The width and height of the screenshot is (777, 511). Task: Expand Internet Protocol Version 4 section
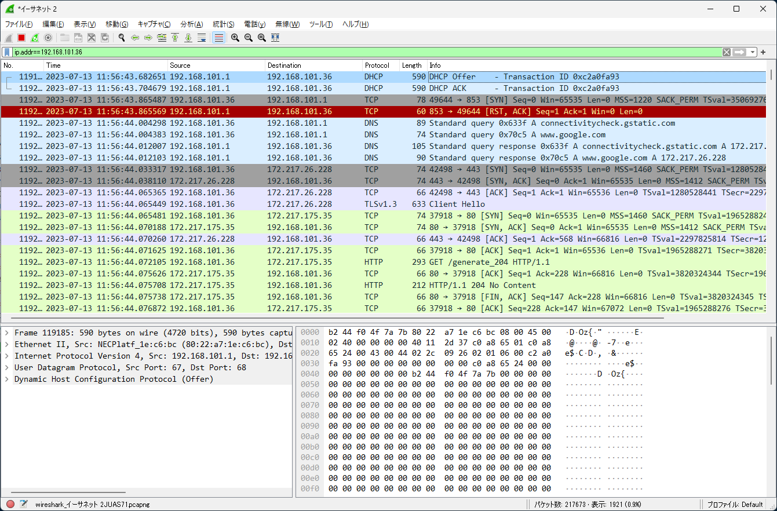tap(8, 355)
